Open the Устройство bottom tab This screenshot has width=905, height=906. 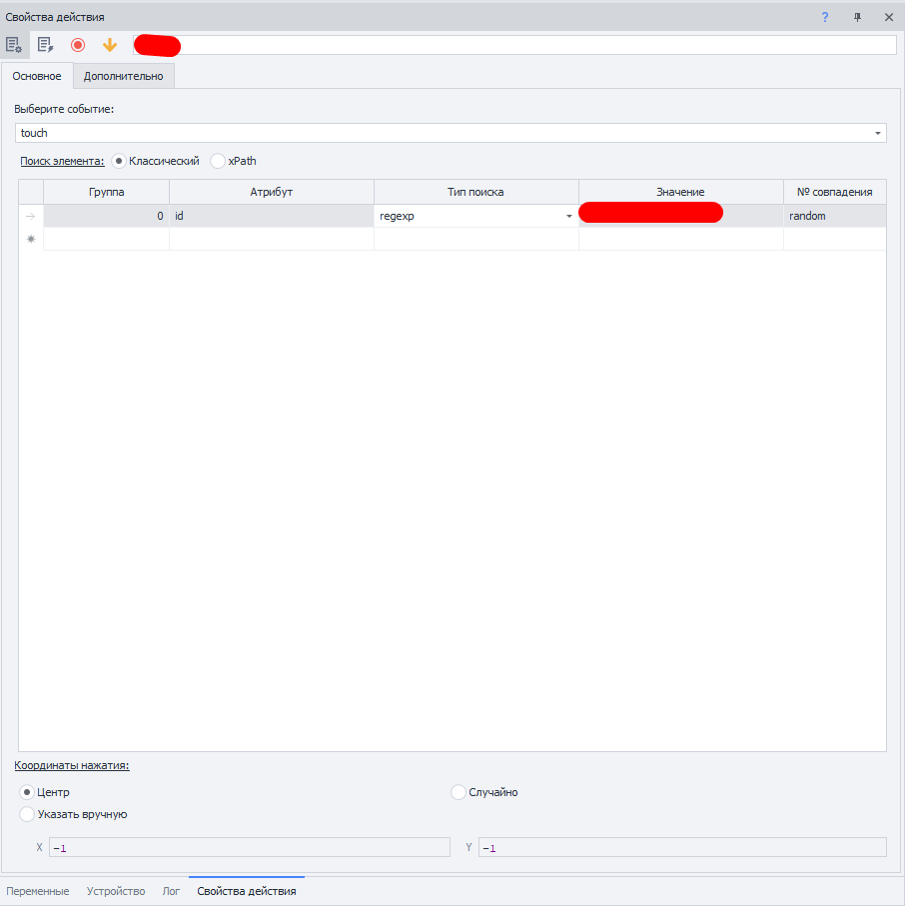(x=116, y=891)
